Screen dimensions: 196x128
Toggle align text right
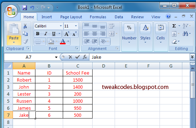click(x=102, y=34)
